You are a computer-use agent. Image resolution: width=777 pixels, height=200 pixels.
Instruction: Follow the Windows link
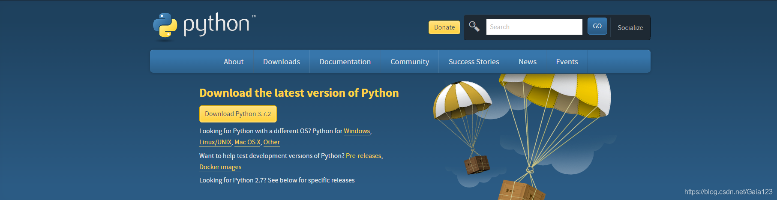(357, 131)
